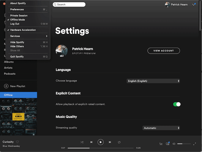Start a Private Session
This screenshot has height=152, width=202.
[x=28, y=15]
